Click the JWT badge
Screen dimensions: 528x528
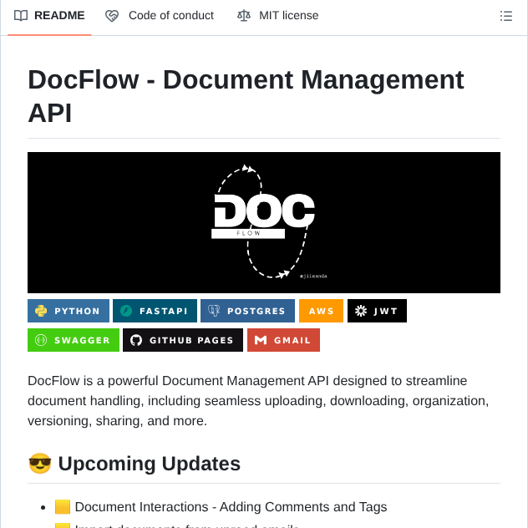coord(377,311)
